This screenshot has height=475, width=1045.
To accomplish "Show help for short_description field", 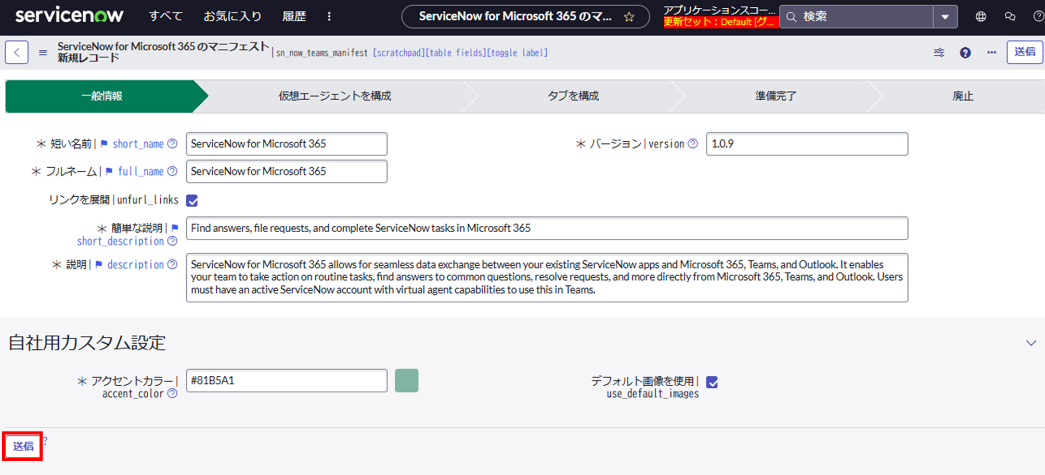I will [172, 241].
